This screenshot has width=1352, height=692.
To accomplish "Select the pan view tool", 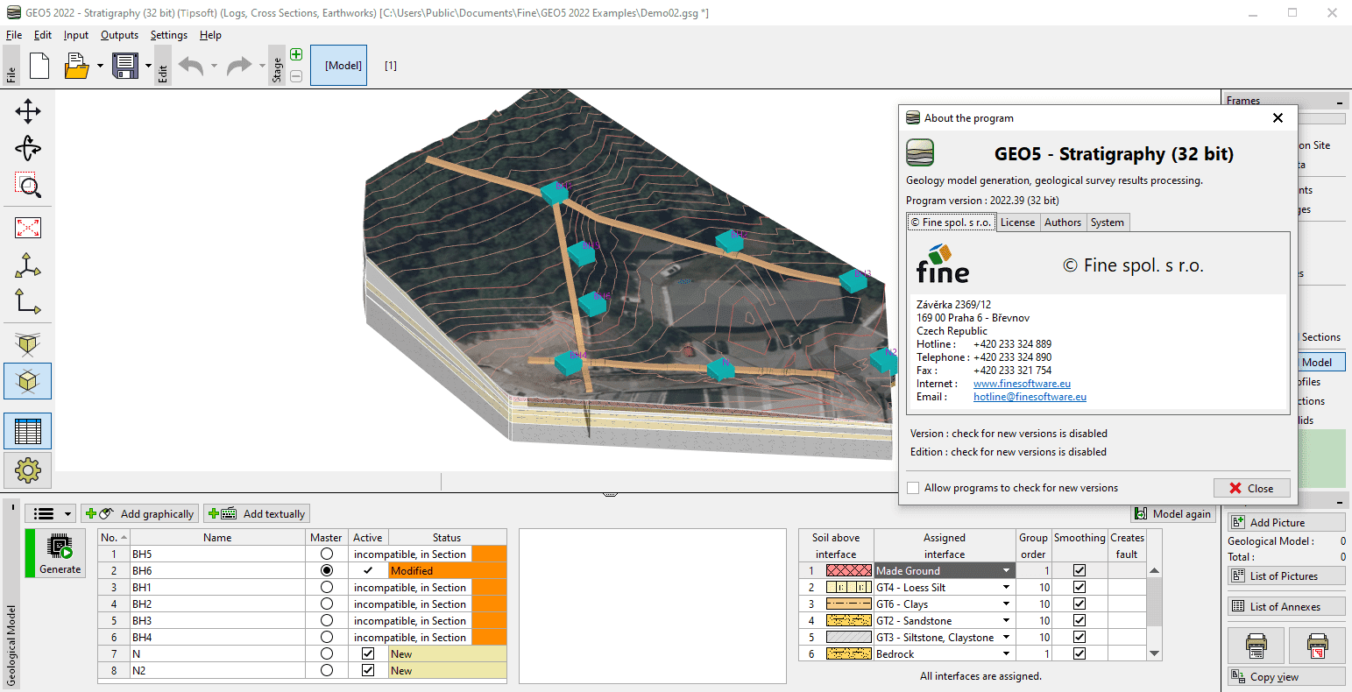I will (28, 111).
